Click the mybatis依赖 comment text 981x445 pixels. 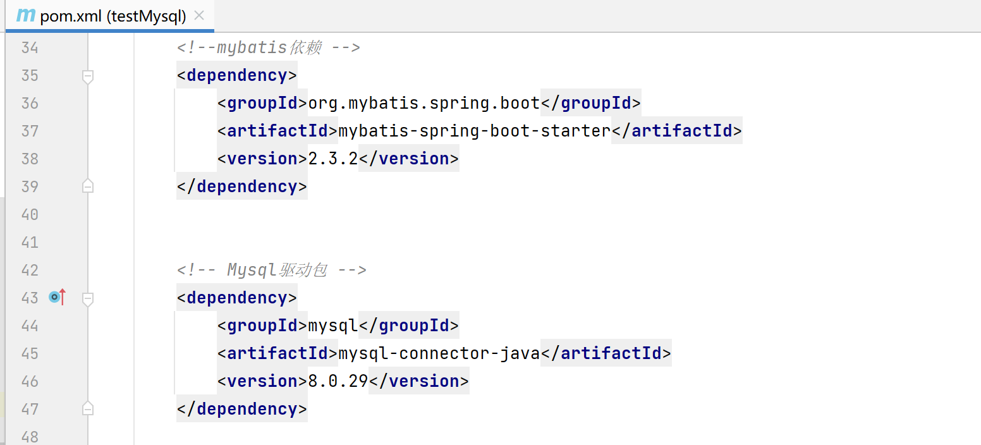[x=269, y=47]
